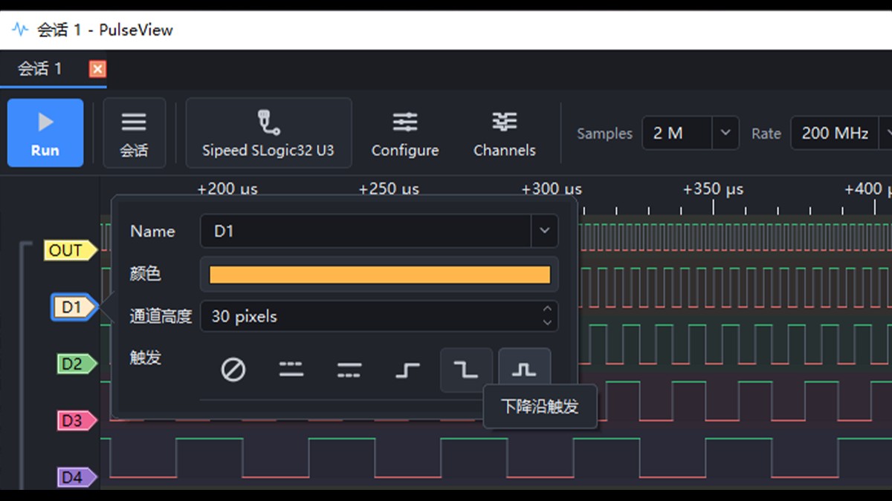Select the Sipeed SLogic32 U3 device button
Image resolution: width=892 pixels, height=501 pixels.
(268, 133)
